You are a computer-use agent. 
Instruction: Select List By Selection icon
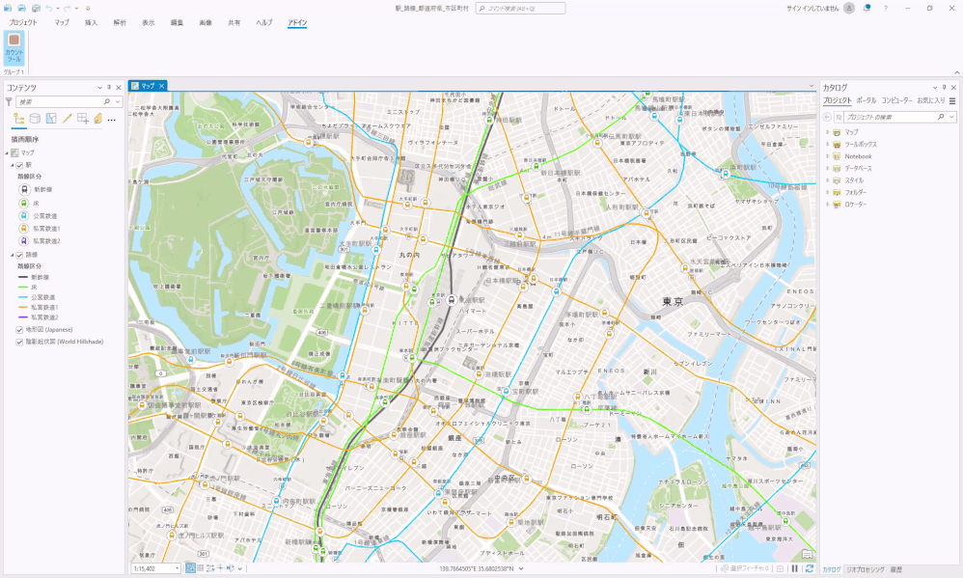pyautogui.click(x=51, y=119)
